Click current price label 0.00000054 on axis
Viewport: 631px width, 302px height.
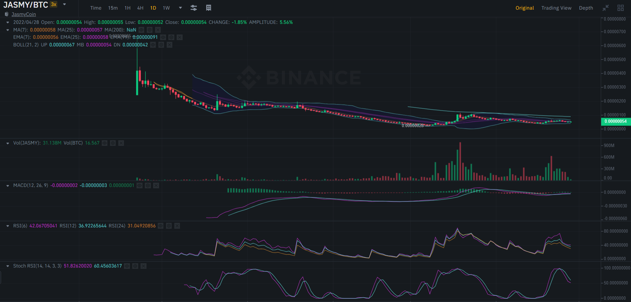pos(615,121)
